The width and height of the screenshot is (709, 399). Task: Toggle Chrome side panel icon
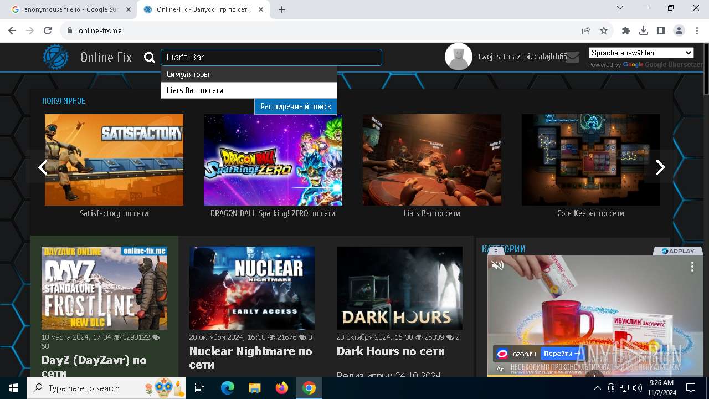coord(661,31)
